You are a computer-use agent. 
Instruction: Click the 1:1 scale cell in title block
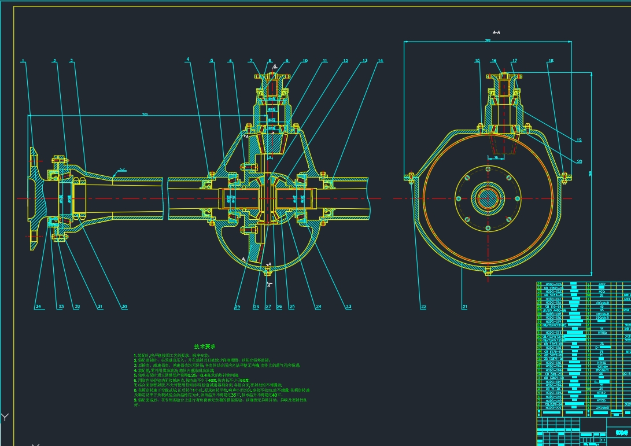tap(602, 440)
